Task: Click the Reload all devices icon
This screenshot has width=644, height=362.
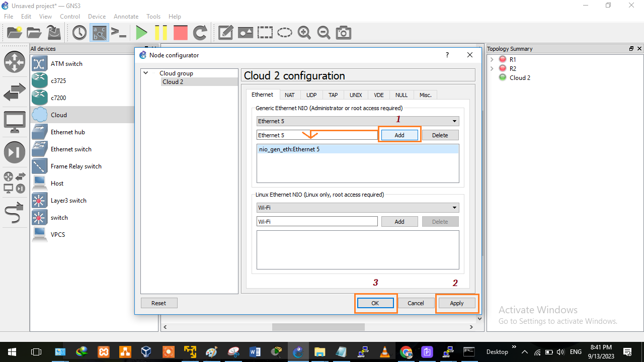Action: [200, 33]
